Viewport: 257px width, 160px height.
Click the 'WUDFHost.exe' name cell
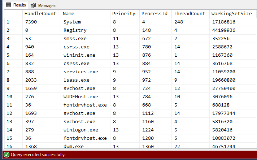(86, 97)
